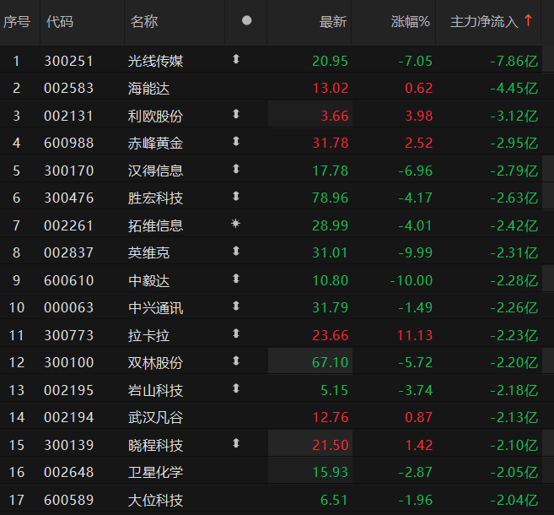554x515 pixels.
Task: Click the marker icon in 拉卡拉 row
Action: click(x=236, y=333)
